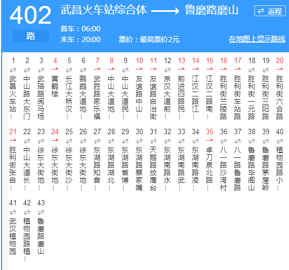Select stop 胜利街六合路
Viewport: 289px width, 270px height.
(x=280, y=98)
